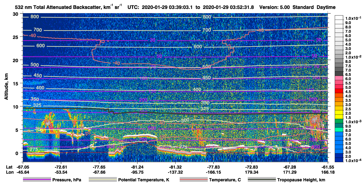Screen dimensions: 364x186
Task: Click the 'Tropopause Height, km' legend label
Action: (x=301, y=180)
